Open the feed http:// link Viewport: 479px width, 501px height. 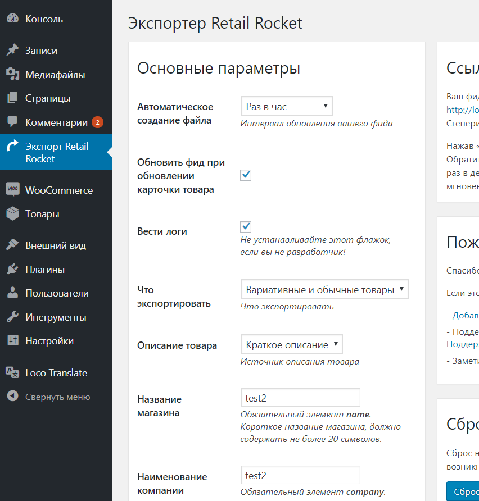463,110
